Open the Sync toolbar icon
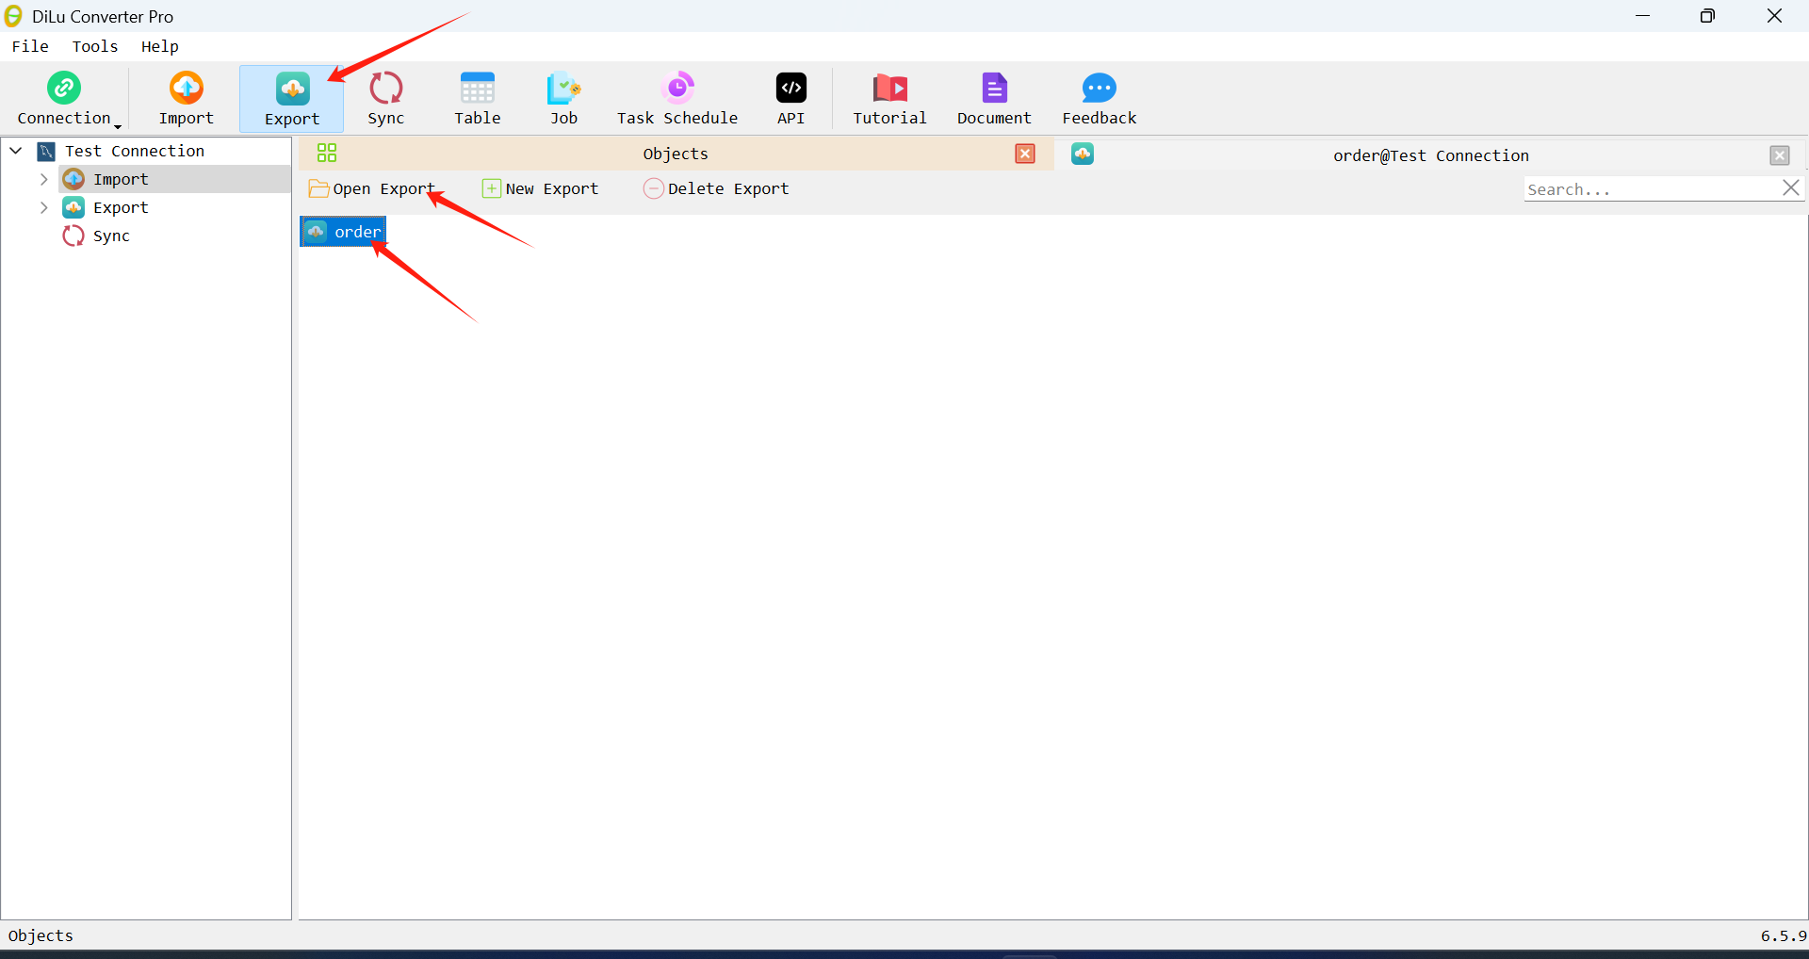The height and width of the screenshot is (959, 1809). 386,98
